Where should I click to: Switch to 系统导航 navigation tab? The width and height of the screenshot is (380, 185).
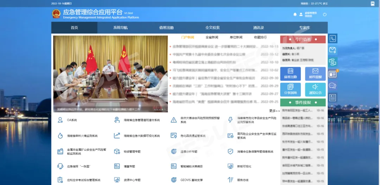120,28
